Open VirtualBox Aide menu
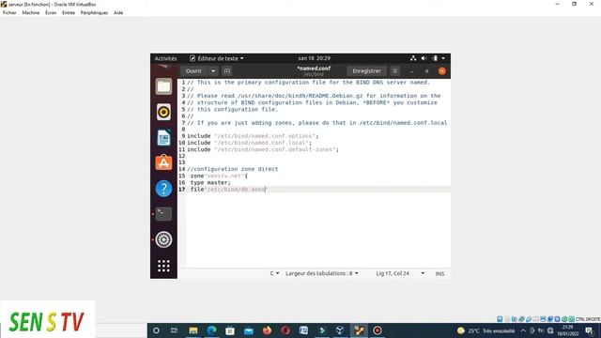The width and height of the screenshot is (601, 338). tap(118, 12)
